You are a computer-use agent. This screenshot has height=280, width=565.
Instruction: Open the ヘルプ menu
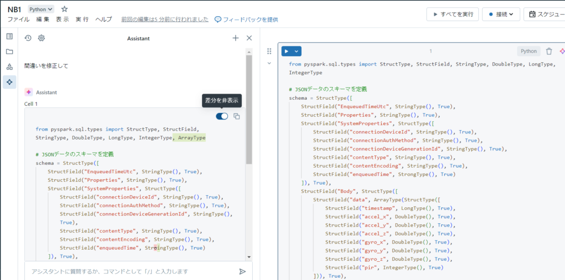103,19
